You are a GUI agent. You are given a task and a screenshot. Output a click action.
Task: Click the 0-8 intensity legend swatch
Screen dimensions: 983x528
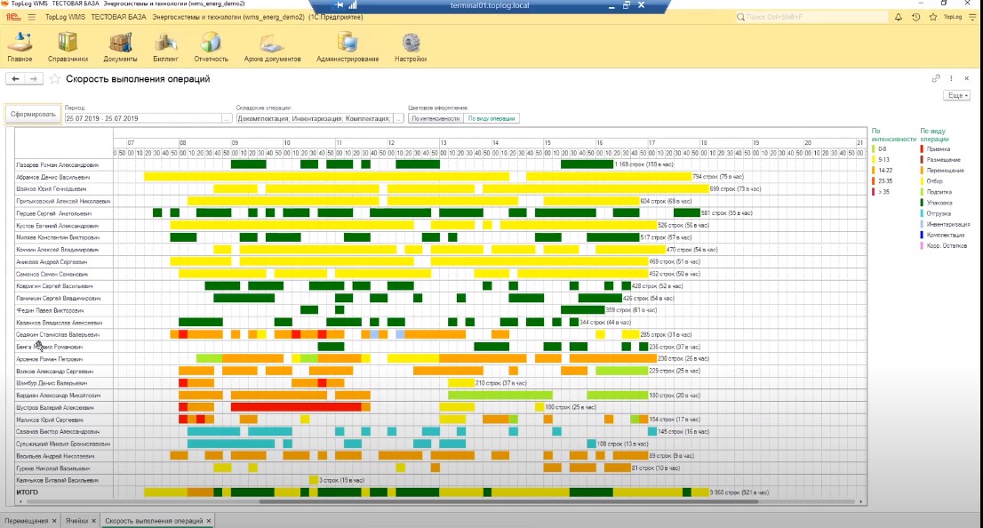874,149
